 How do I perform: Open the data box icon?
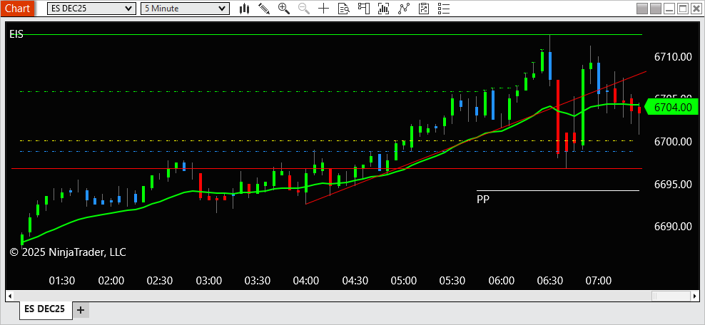(343, 8)
